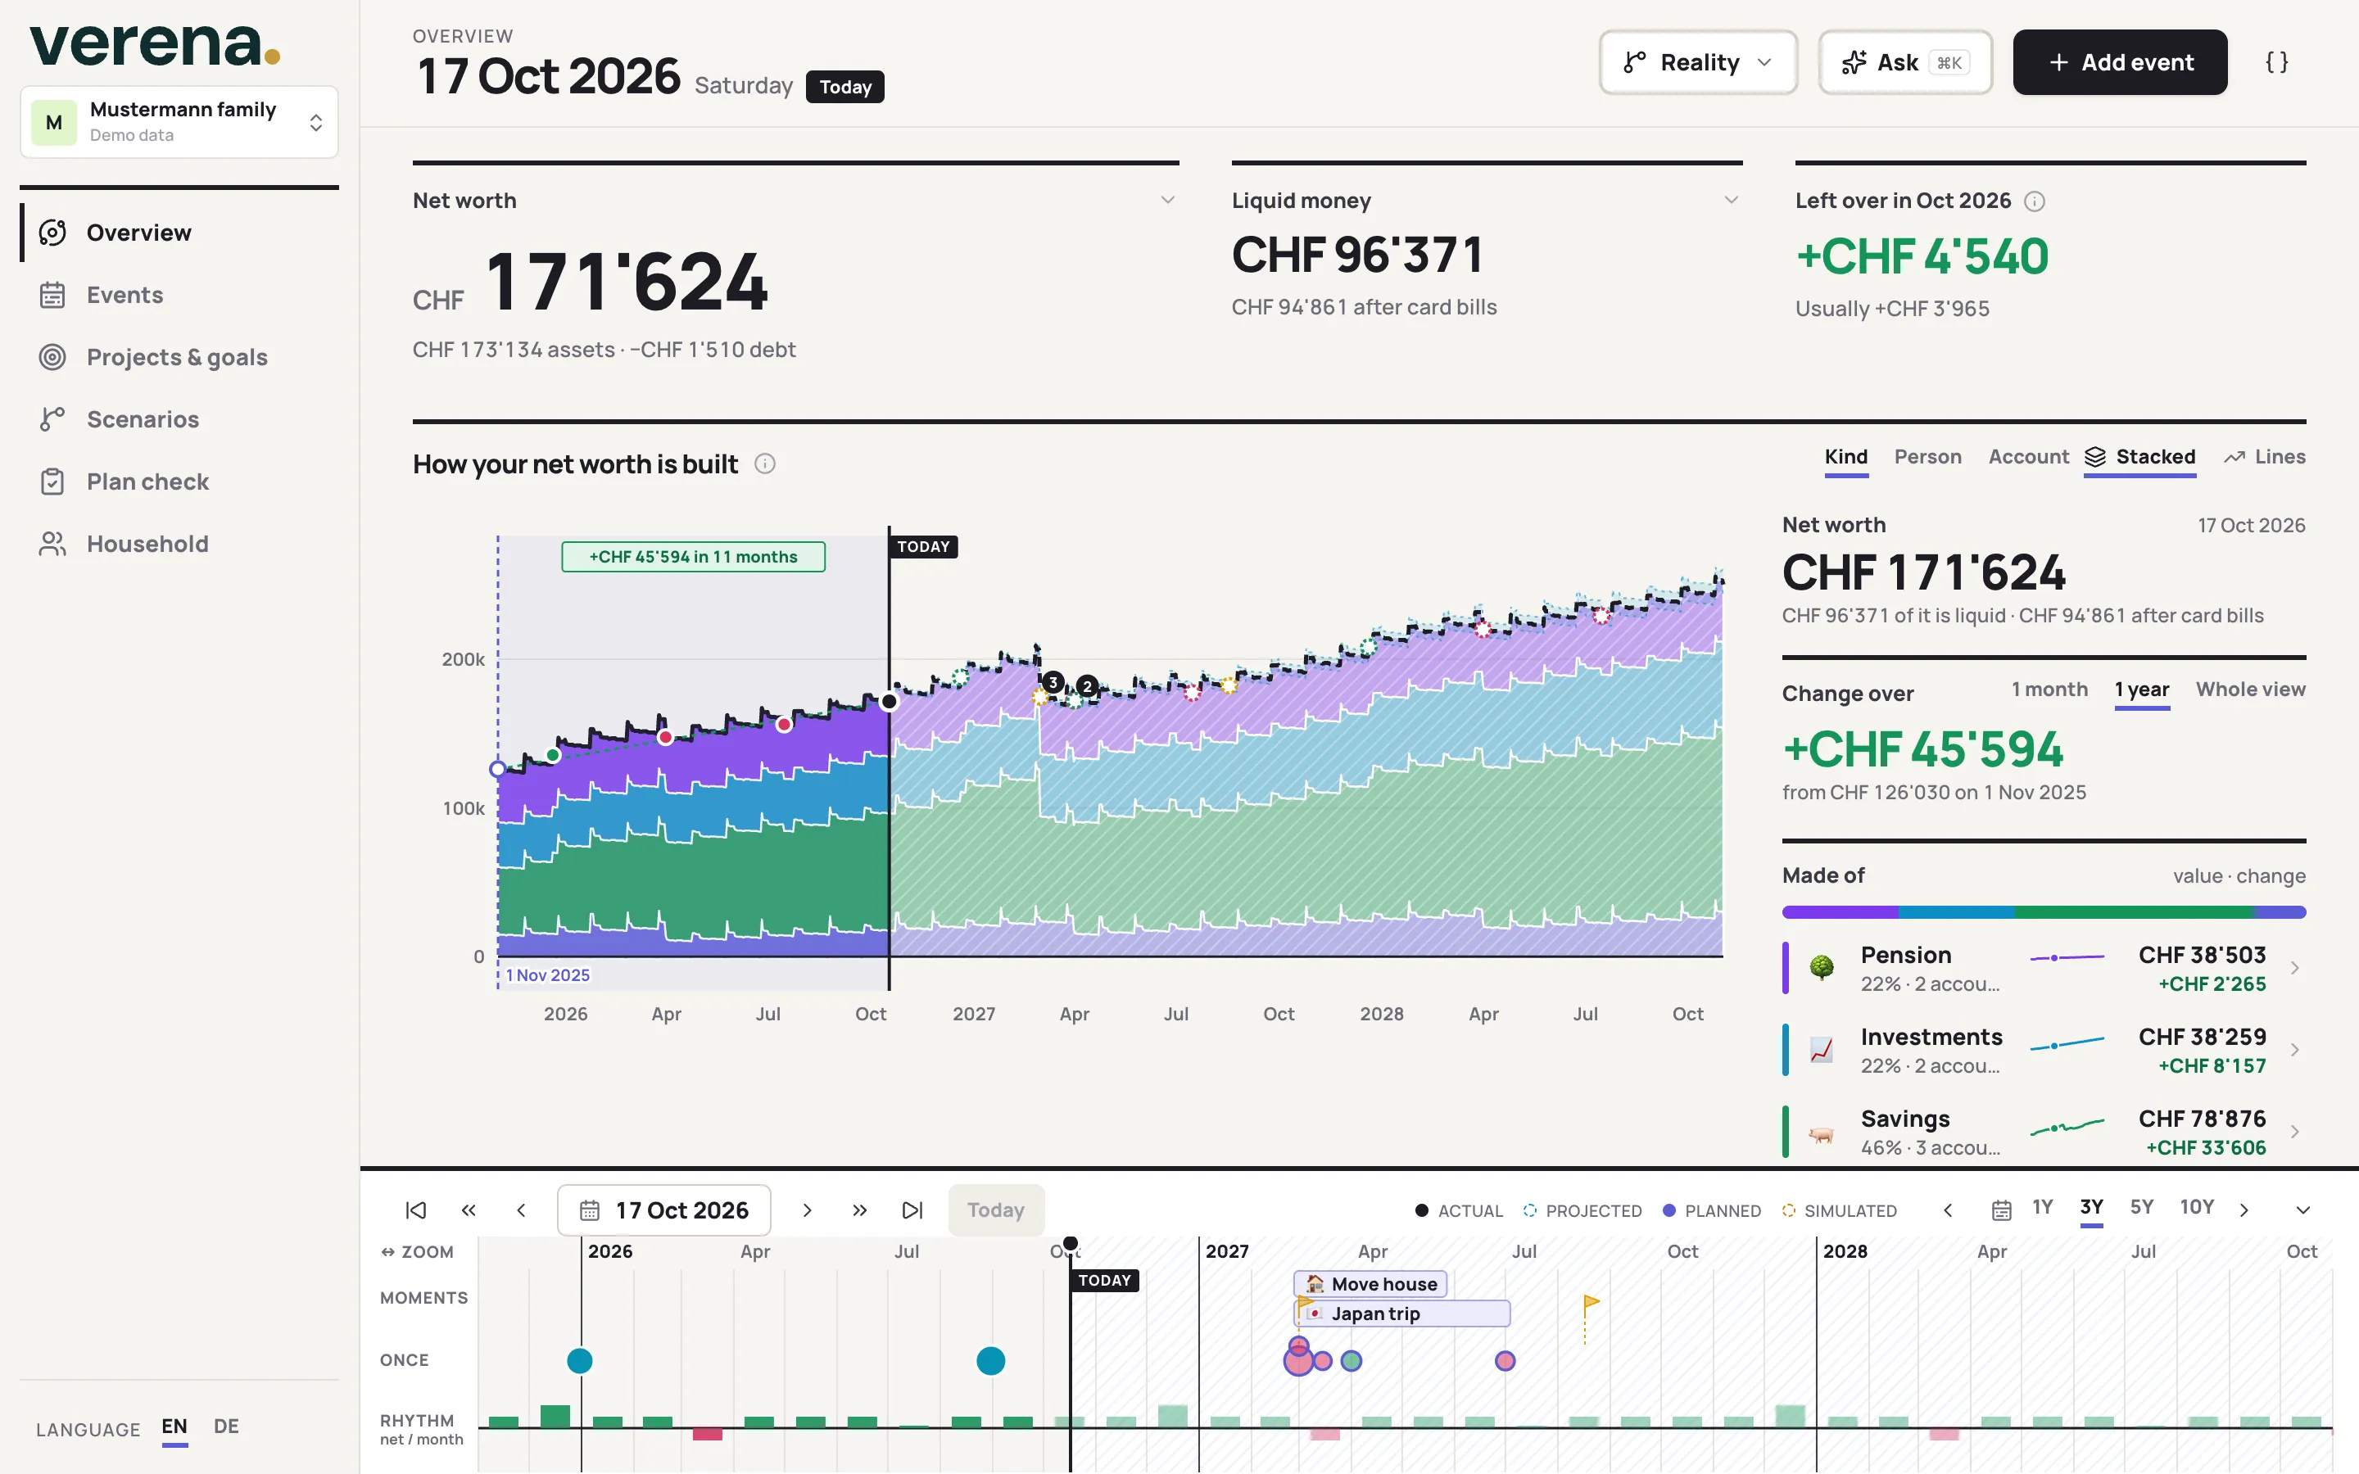
Task: Shift timeline range right with arrow after 10Y
Action: point(2244,1209)
